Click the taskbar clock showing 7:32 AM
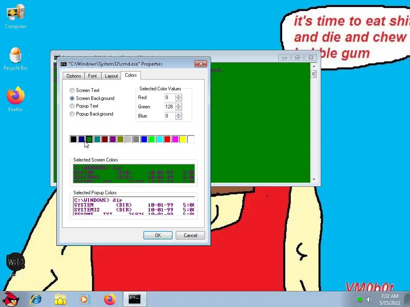This screenshot has width=410, height=307. (x=390, y=299)
